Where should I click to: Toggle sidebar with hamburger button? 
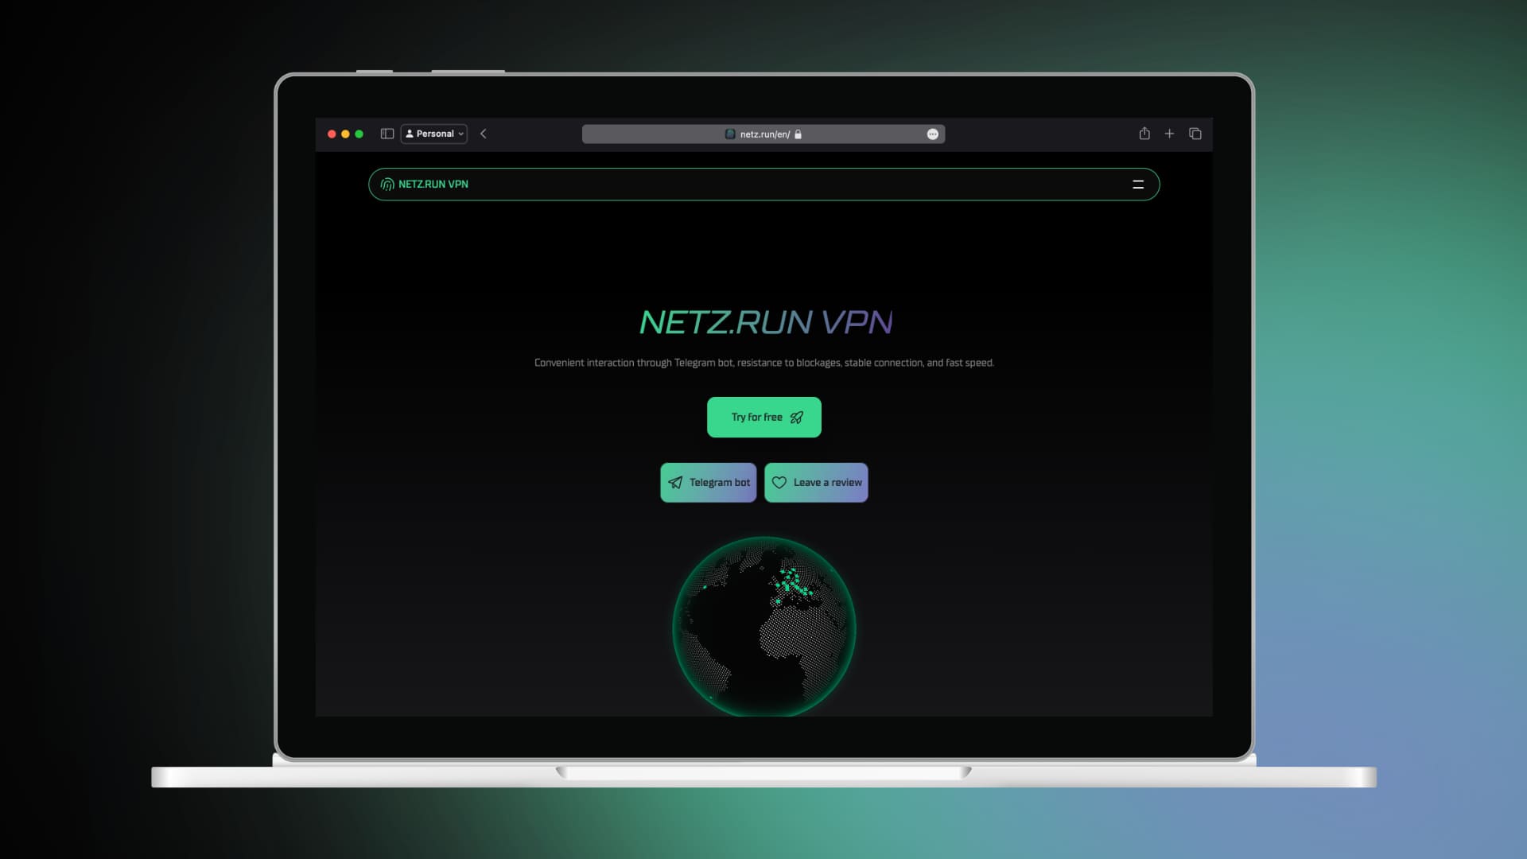pos(1138,184)
